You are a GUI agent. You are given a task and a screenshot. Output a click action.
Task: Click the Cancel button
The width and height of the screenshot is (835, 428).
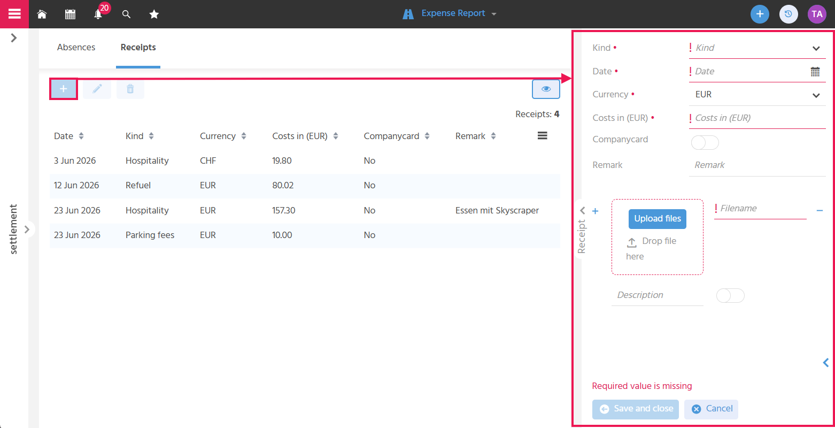tap(712, 409)
